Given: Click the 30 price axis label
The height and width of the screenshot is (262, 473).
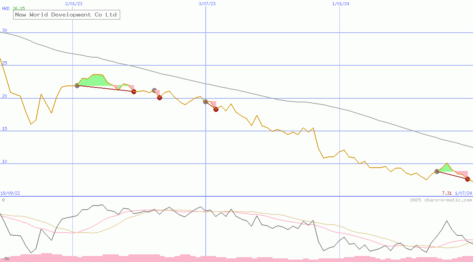Looking at the screenshot, I should coord(4,30).
